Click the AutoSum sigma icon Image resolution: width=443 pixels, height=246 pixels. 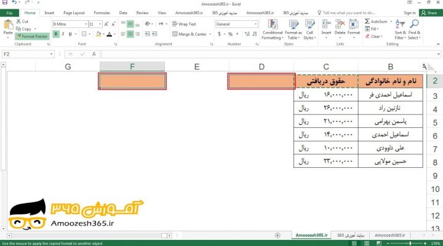tap(367, 21)
